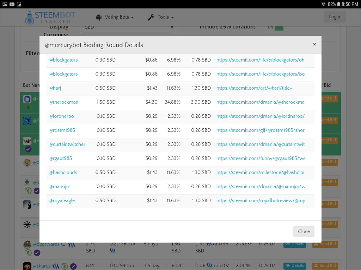Click Send Bid button in the @bearwards row

tap(325, 245)
